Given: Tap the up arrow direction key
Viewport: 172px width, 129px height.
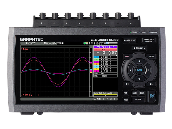Looking at the screenshot, I should click(139, 61).
